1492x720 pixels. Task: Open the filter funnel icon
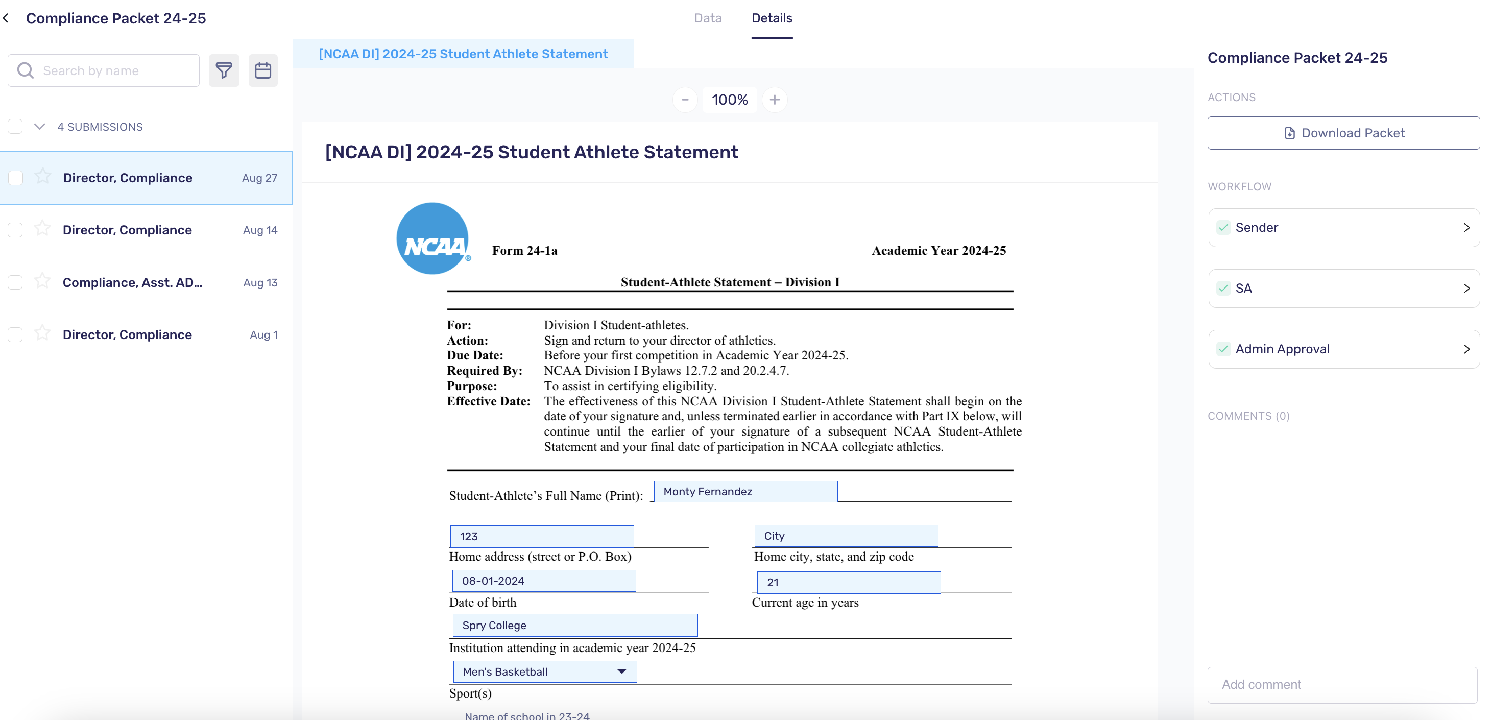pyautogui.click(x=224, y=70)
